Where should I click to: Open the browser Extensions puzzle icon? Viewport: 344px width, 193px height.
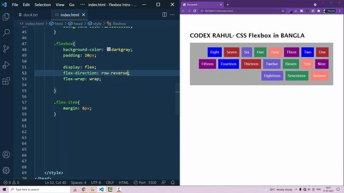tap(319, 11)
